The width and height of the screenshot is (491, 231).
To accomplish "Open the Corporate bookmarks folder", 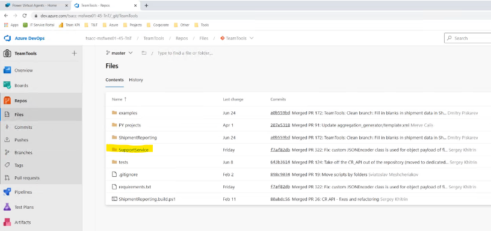I will coord(158,25).
